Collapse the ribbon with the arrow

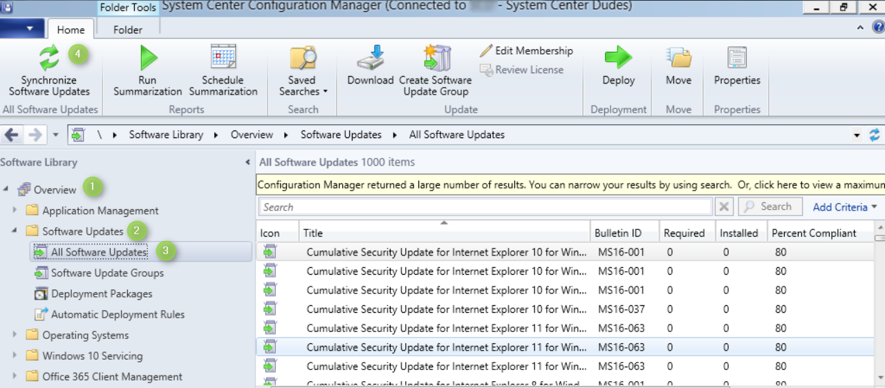point(860,28)
